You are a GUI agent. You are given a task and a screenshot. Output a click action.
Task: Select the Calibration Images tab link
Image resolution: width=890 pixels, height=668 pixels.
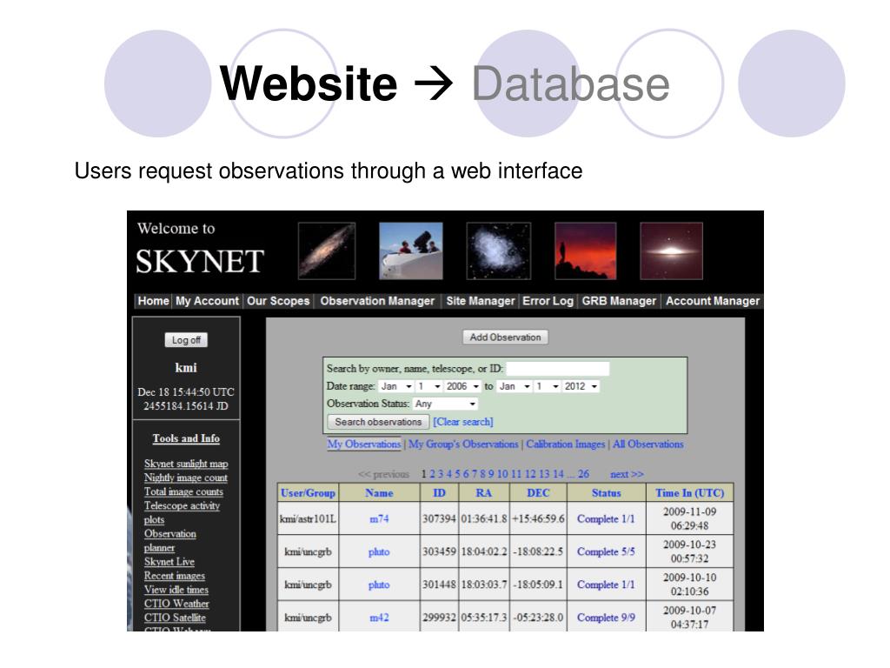pyautogui.click(x=565, y=444)
